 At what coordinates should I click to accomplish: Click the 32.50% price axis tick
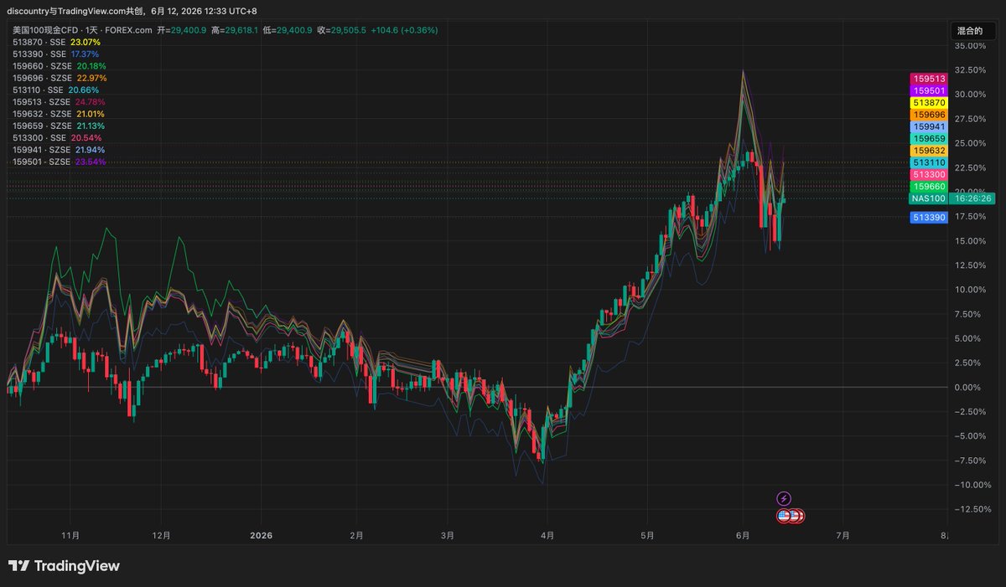tap(969, 70)
